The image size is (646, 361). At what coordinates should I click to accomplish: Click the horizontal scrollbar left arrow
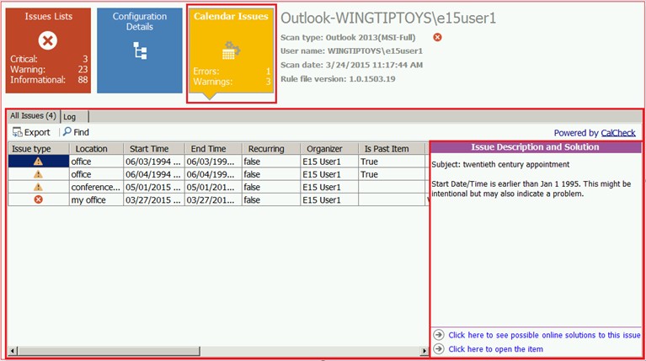(13, 351)
